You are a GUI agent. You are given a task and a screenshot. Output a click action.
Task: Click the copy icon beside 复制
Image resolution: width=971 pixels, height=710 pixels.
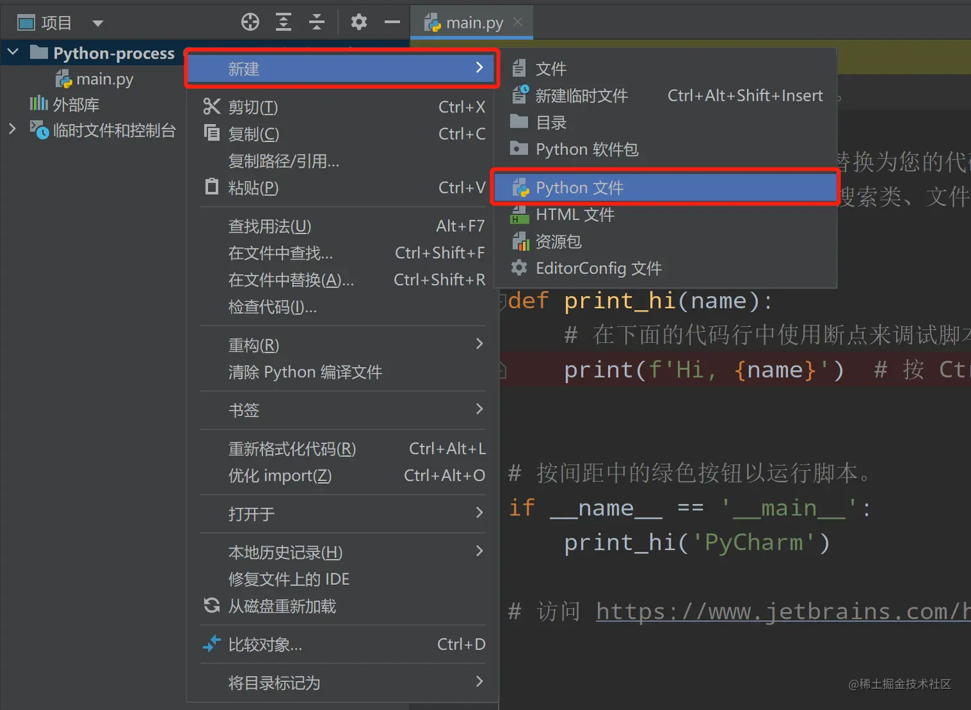click(x=212, y=132)
